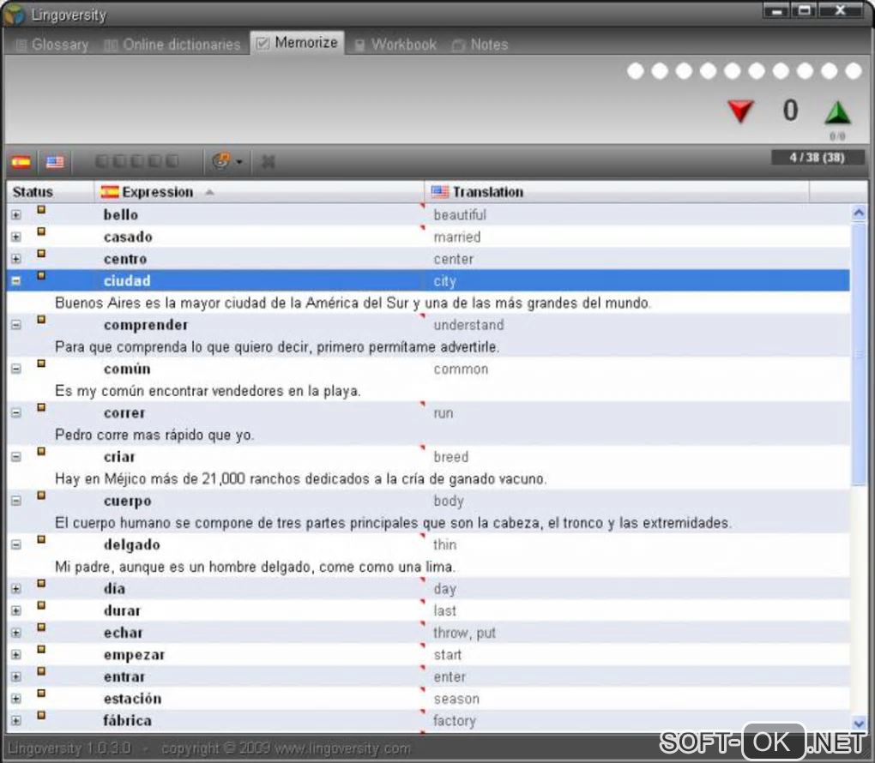Click the orange swirl toolbar icon

tap(221, 161)
